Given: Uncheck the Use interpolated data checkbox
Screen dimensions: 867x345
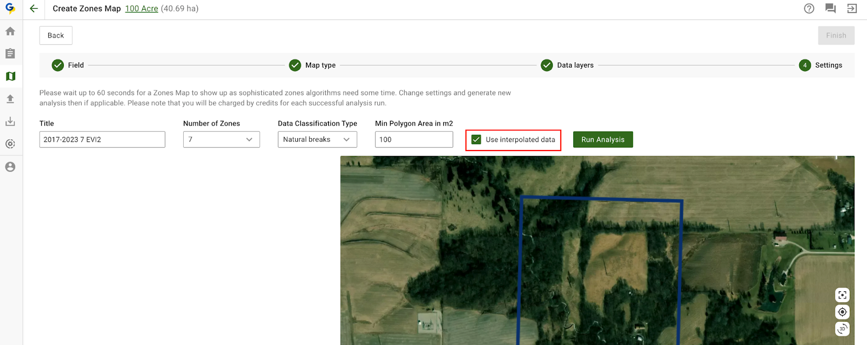Looking at the screenshot, I should 476,140.
